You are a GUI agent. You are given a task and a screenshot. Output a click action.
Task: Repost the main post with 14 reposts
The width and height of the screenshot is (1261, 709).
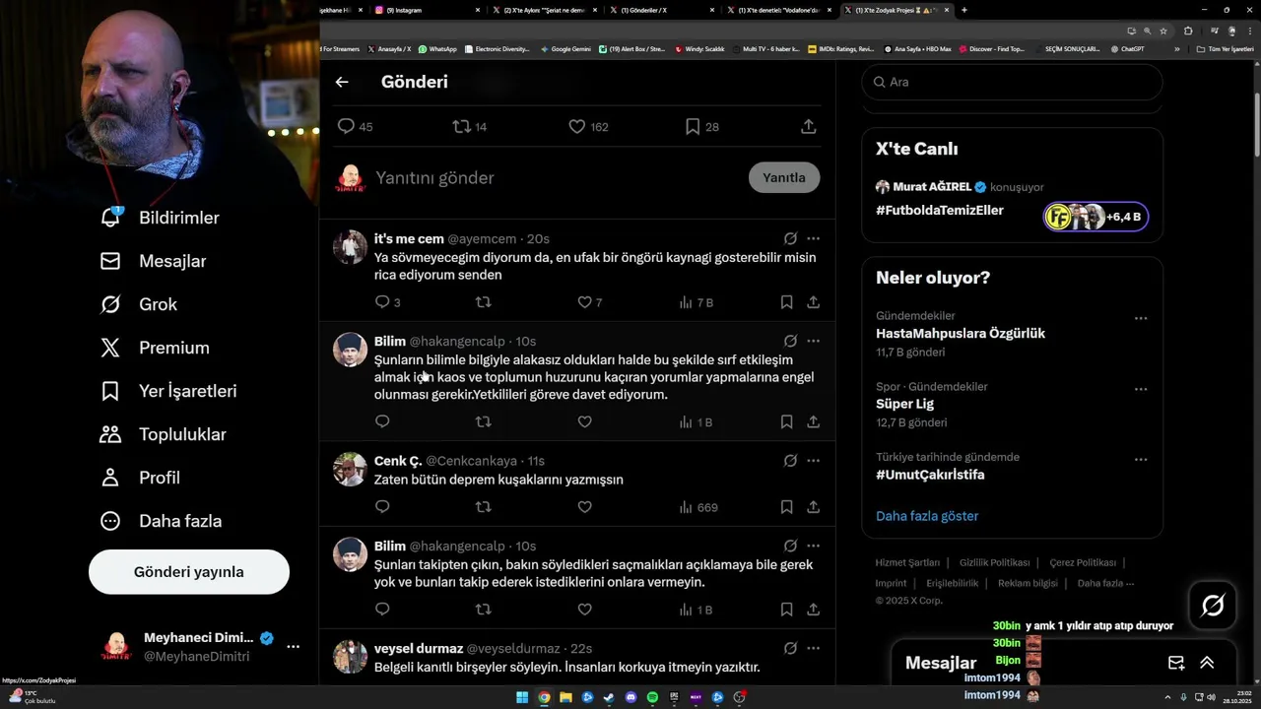[469, 126]
